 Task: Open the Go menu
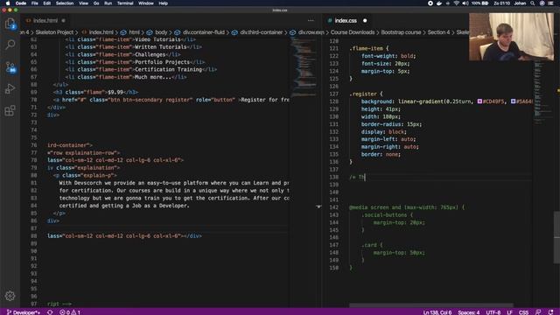click(96, 3)
